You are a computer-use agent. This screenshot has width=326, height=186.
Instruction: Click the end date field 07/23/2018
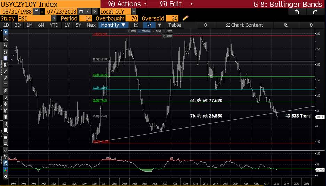[62, 11]
